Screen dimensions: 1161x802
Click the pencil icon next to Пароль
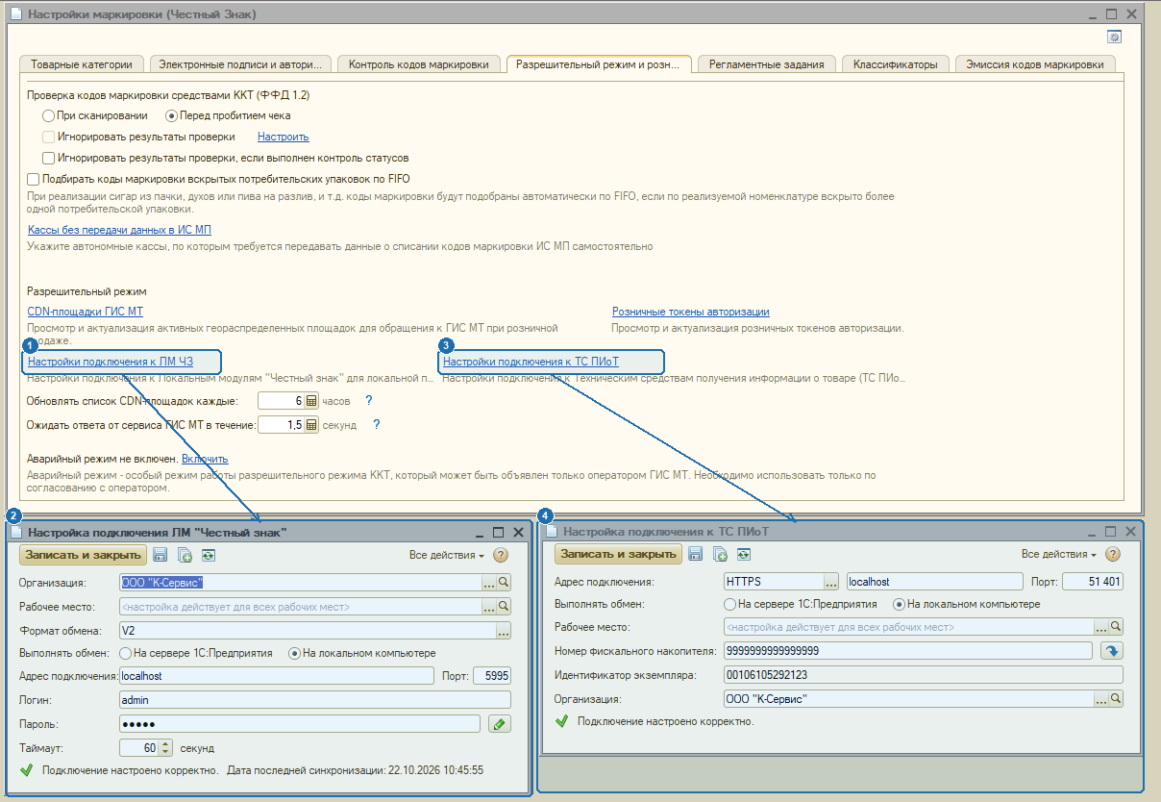click(499, 724)
